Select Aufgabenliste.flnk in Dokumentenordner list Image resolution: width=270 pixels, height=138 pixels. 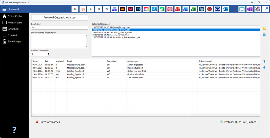point(176,35)
